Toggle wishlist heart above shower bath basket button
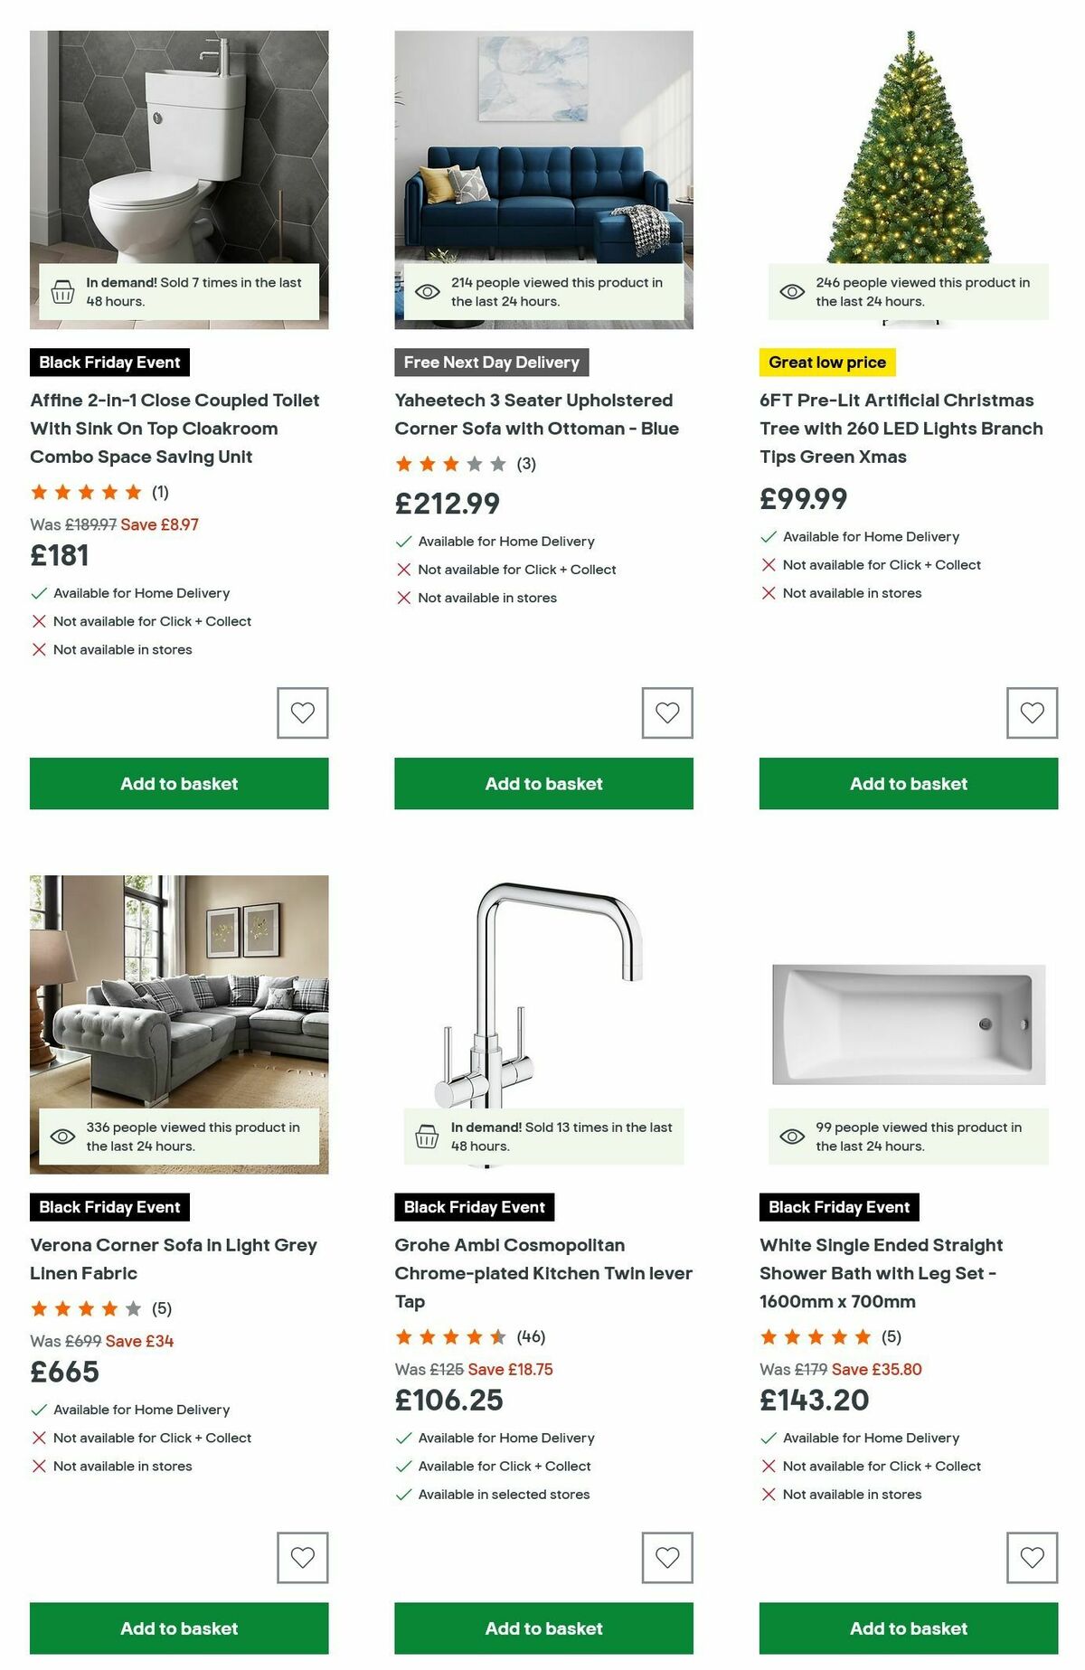This screenshot has width=1085, height=1670. (x=1032, y=1557)
